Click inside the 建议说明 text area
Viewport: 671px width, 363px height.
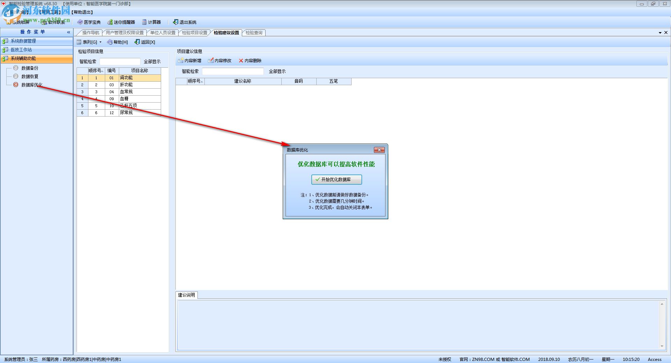pos(419,325)
